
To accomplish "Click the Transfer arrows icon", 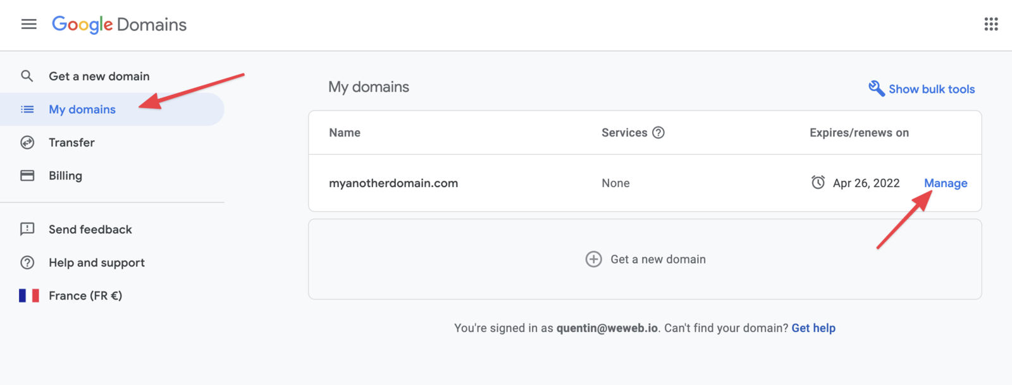I will click(27, 143).
